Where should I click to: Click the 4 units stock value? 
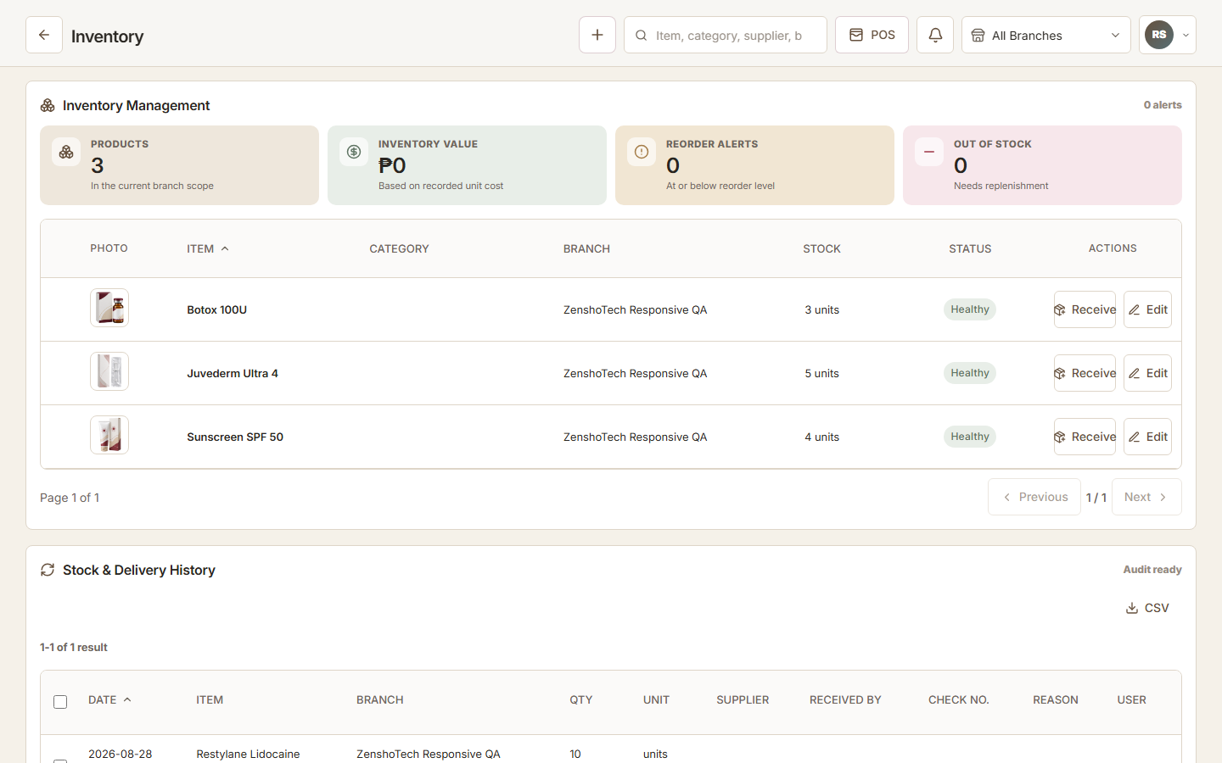pyautogui.click(x=821, y=437)
